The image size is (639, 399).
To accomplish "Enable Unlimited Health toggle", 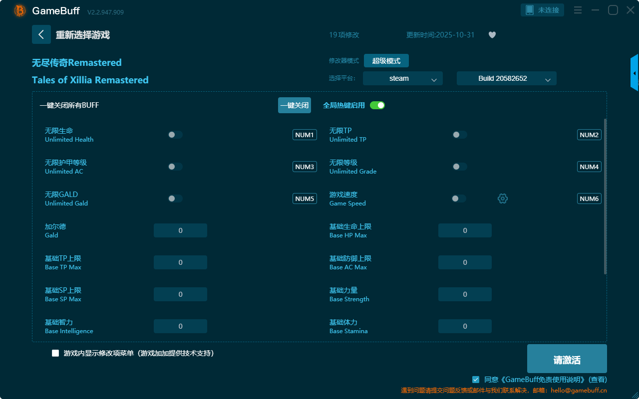I will 175,135.
